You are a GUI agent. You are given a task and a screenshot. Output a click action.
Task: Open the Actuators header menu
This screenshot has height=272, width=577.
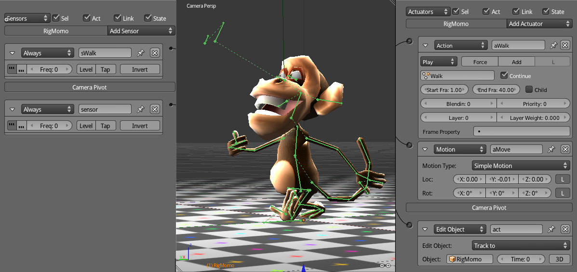click(428, 12)
